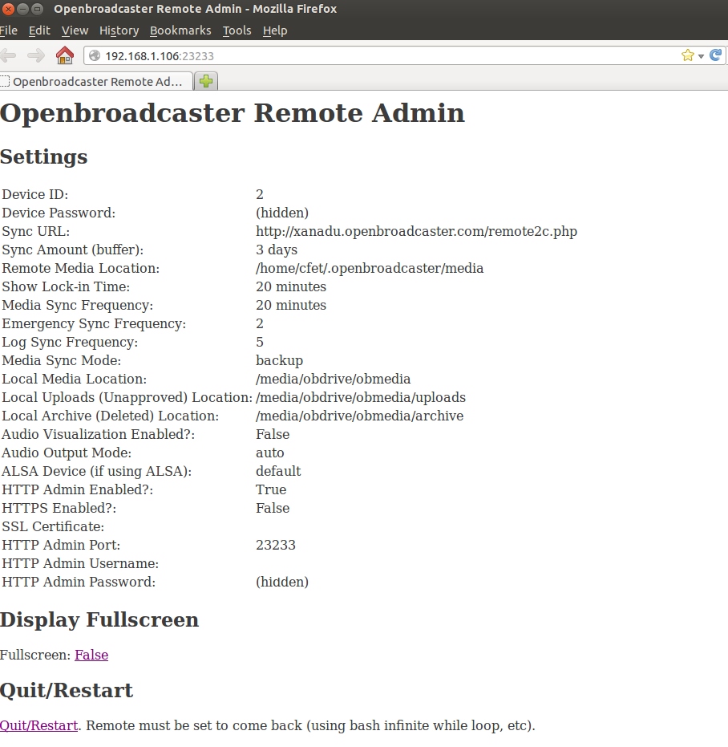728x747 pixels.
Task: Open the Tools menu
Action: pos(237,30)
